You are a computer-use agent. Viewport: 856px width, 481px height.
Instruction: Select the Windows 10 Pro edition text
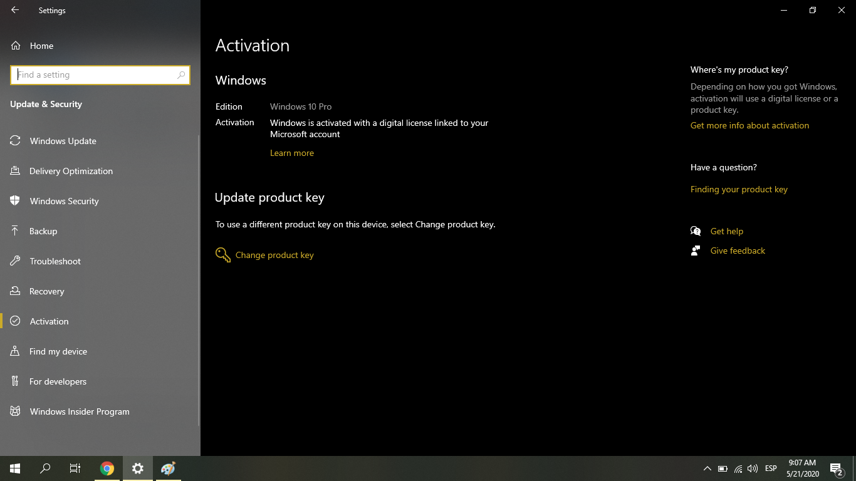tap(301, 106)
